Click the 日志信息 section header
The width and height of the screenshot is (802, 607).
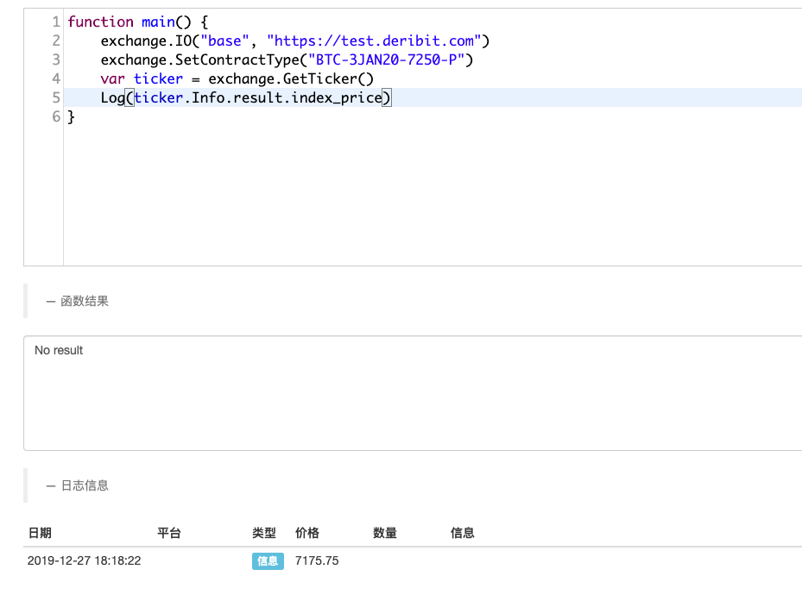pyautogui.click(x=84, y=485)
